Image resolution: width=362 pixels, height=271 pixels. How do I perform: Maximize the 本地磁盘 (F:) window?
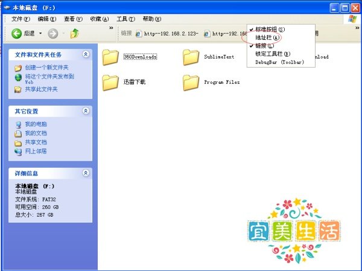(x=345, y=8)
